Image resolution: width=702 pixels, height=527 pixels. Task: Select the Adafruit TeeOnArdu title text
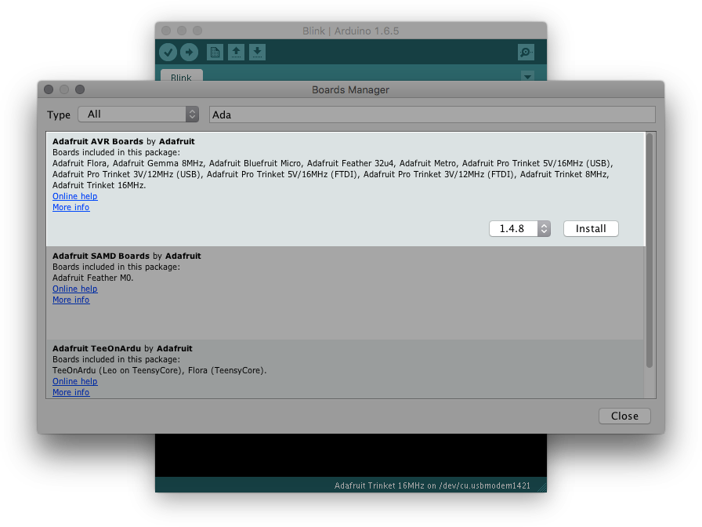point(96,349)
